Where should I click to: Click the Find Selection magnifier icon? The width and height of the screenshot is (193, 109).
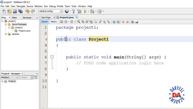[79, 22]
